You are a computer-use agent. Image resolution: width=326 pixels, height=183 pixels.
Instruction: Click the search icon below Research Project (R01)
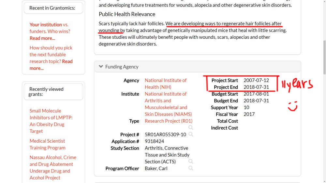(191, 128)
